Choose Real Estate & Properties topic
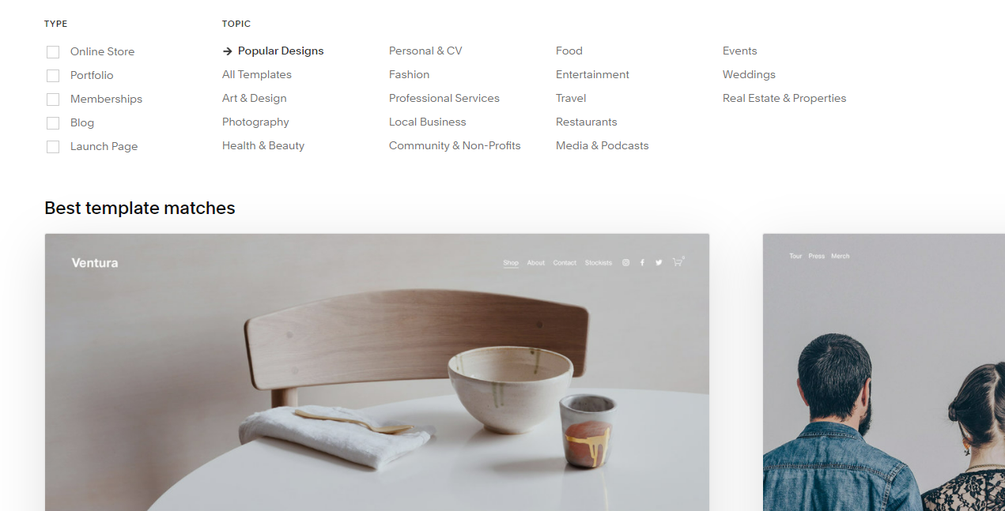1005x511 pixels. (784, 98)
